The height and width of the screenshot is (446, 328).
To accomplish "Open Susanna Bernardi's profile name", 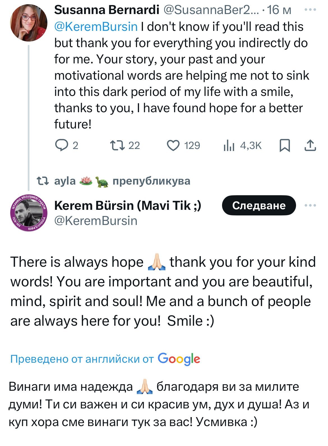I will pyautogui.click(x=107, y=10).
